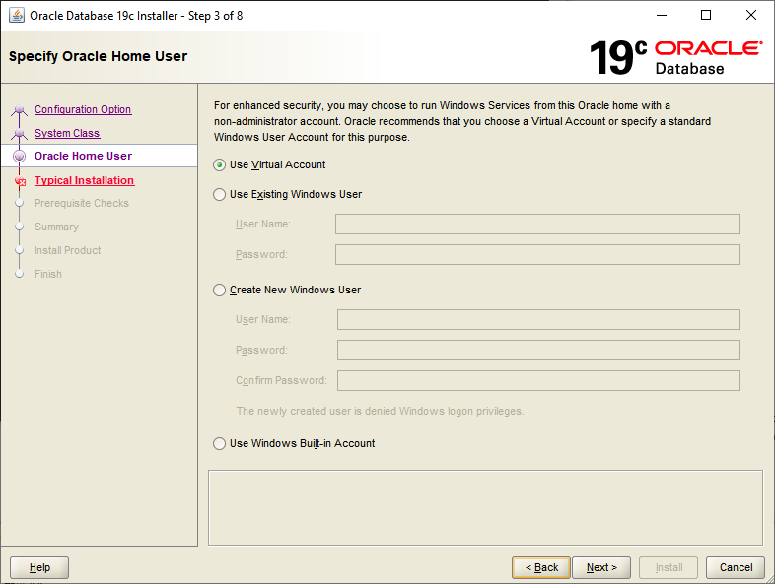Select Use Windows Built-in Account option
Viewport: 775px width, 584px height.
pyautogui.click(x=220, y=443)
